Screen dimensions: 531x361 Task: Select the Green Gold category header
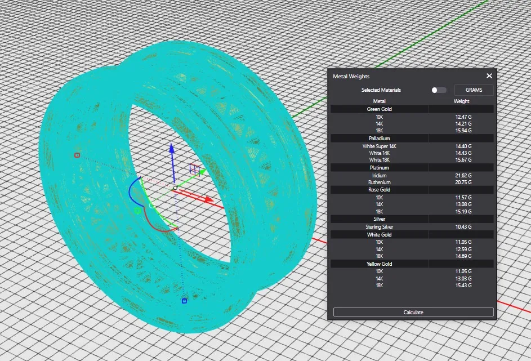click(x=379, y=109)
